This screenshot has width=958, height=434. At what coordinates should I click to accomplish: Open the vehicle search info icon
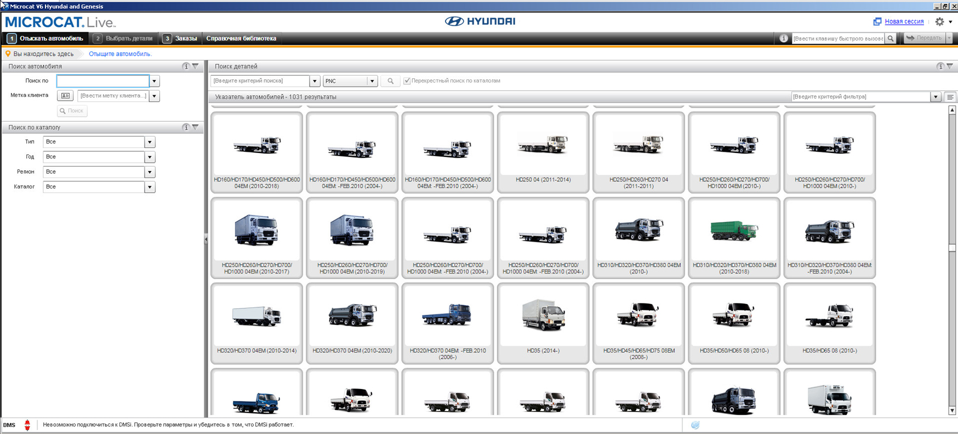pyautogui.click(x=186, y=66)
